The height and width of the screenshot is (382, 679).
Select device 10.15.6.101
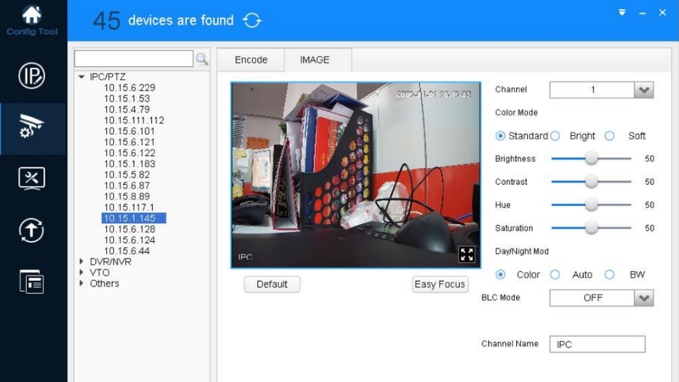pos(130,131)
